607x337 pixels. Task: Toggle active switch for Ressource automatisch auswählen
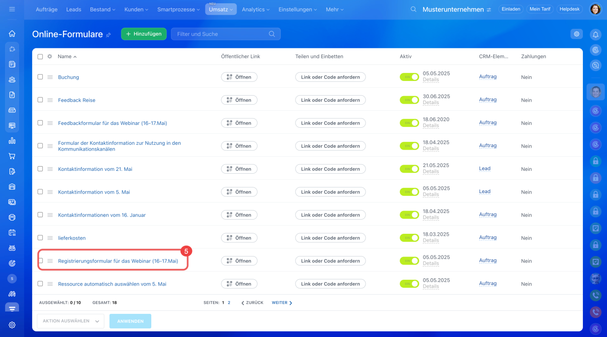click(409, 284)
